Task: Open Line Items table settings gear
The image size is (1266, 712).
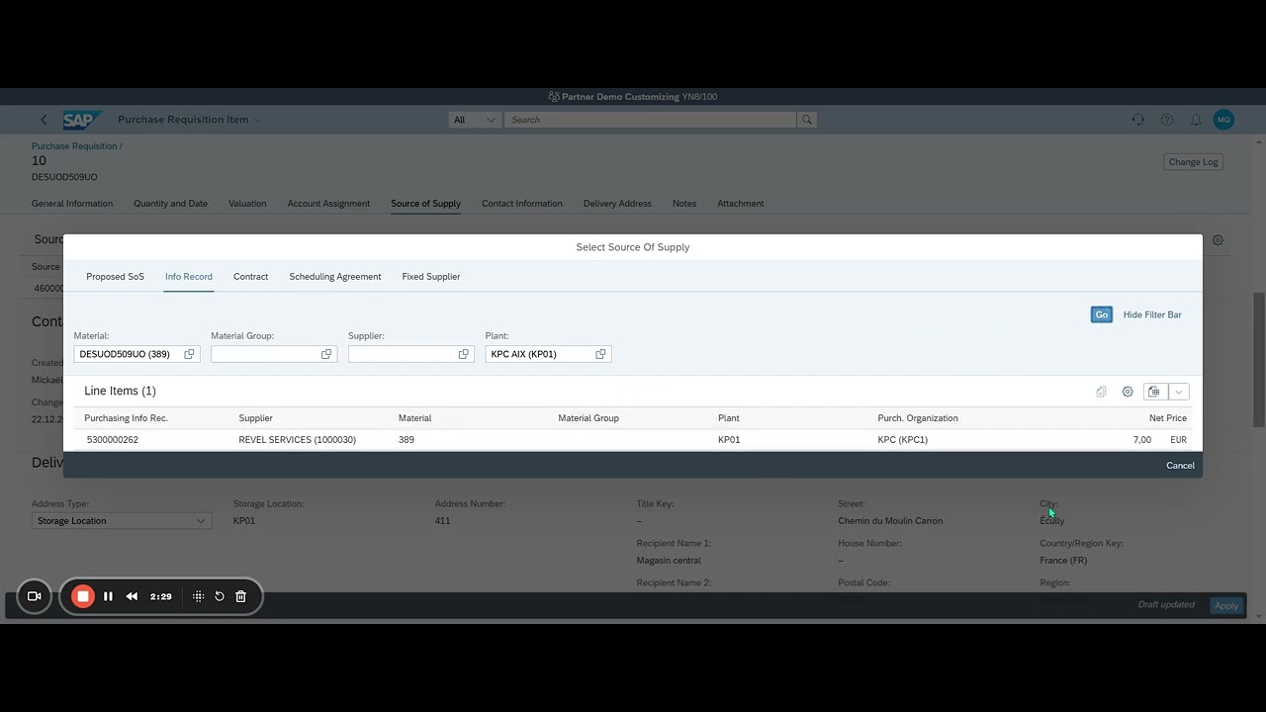Action: click(x=1128, y=392)
